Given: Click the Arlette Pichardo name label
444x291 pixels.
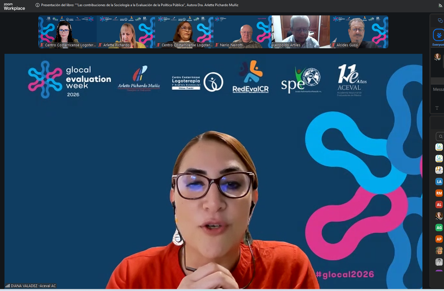Looking at the screenshot, I should point(116,45).
